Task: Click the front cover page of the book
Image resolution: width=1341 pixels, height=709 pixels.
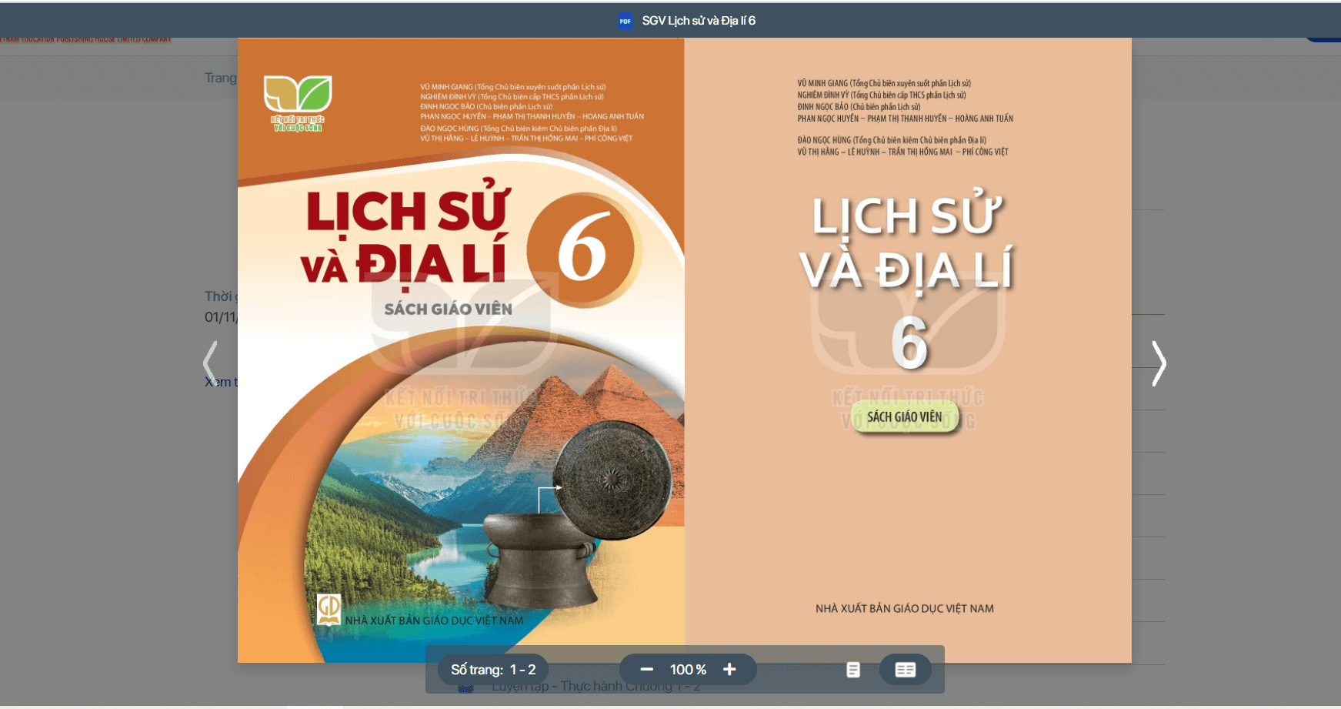Action: [x=461, y=350]
